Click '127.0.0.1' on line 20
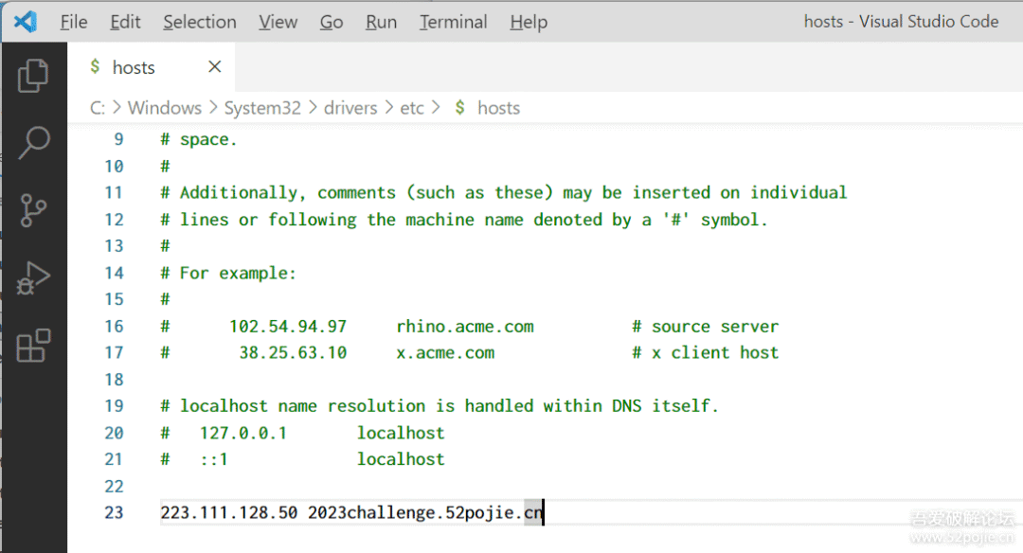1023x553 pixels. click(243, 433)
